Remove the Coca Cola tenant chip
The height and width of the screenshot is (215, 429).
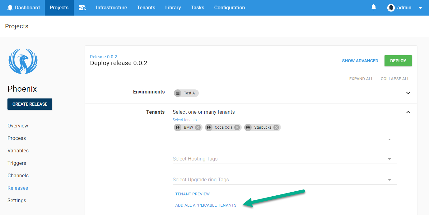237,127
